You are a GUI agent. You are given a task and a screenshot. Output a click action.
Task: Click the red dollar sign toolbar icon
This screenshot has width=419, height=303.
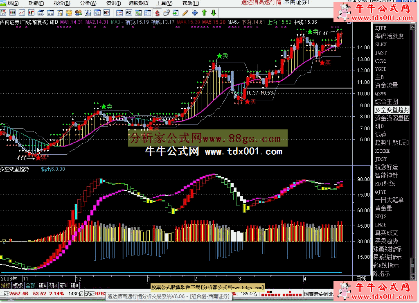click(x=158, y=13)
